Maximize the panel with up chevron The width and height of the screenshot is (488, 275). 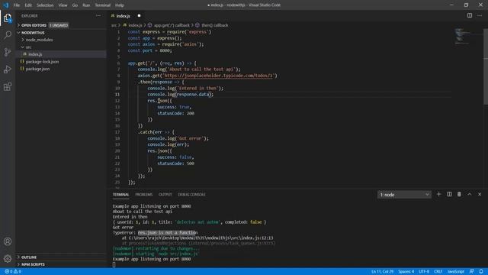point(470,194)
